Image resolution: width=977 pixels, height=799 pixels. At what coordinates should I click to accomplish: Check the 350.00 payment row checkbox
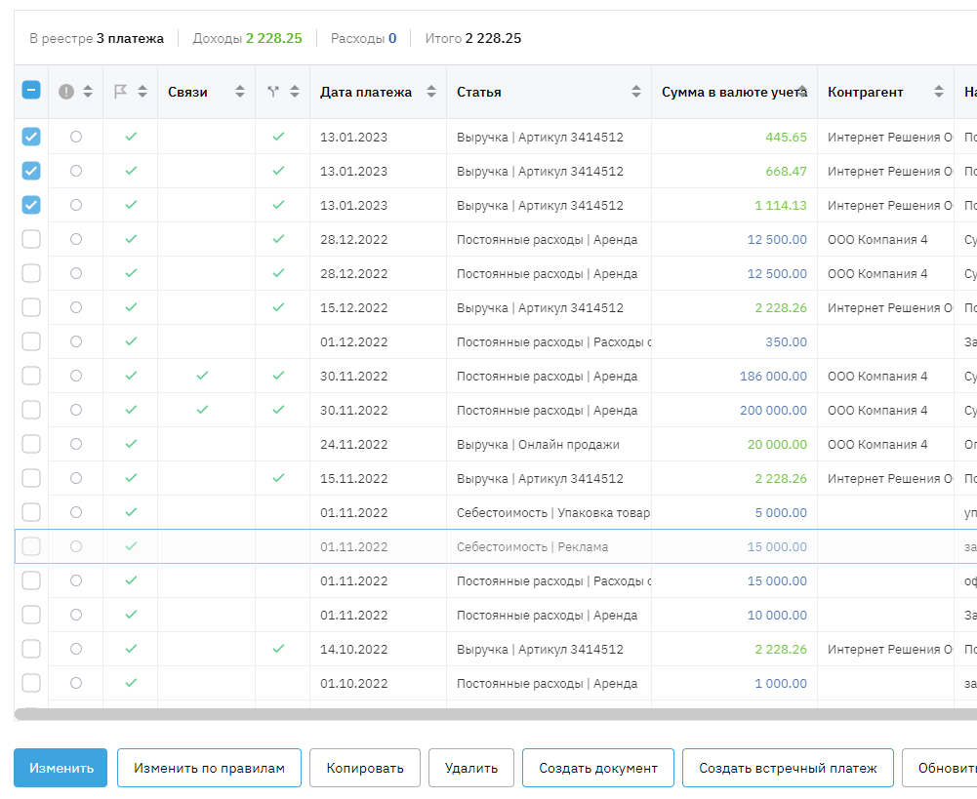[x=31, y=341]
